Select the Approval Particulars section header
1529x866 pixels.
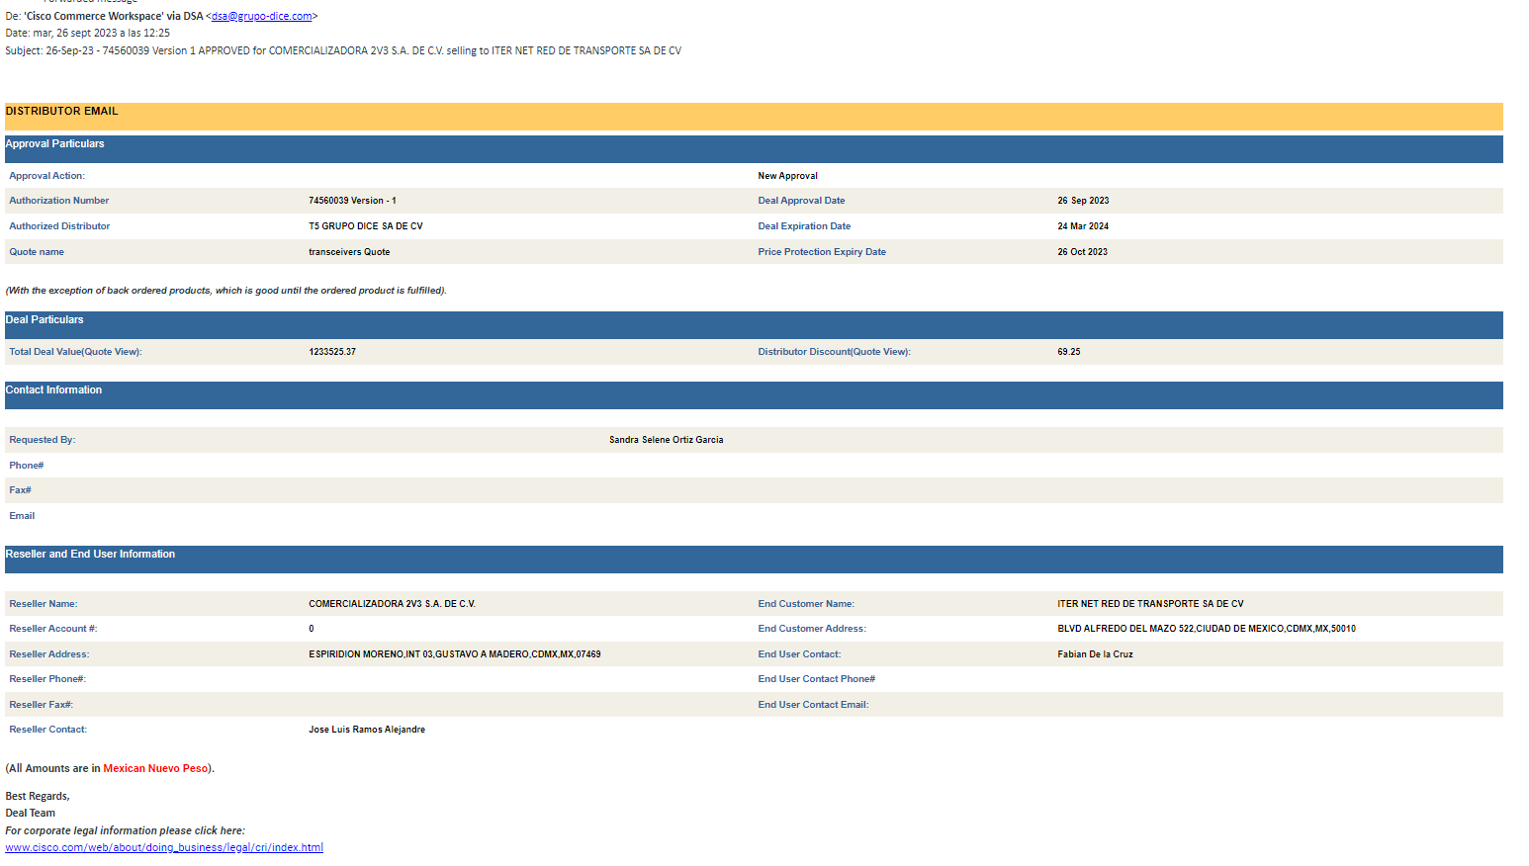click(54, 144)
